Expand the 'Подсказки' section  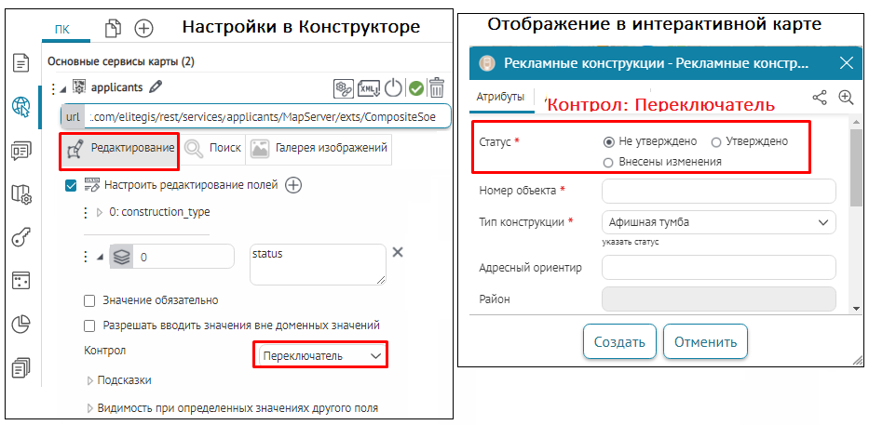click(x=123, y=380)
